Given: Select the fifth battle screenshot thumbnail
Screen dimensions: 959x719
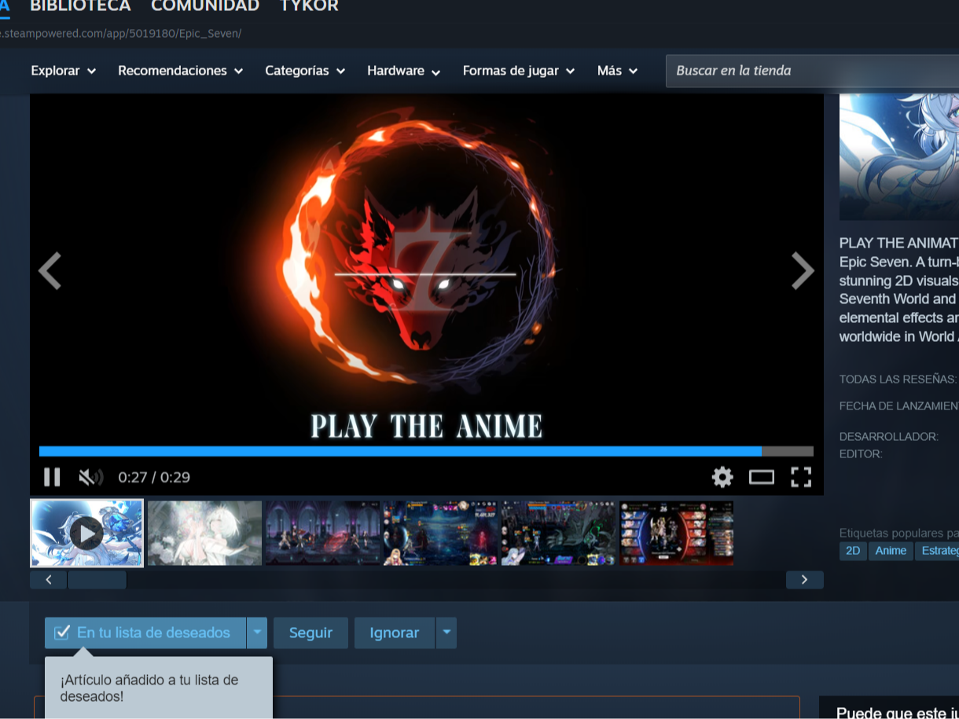Looking at the screenshot, I should [x=558, y=533].
